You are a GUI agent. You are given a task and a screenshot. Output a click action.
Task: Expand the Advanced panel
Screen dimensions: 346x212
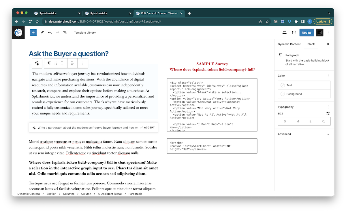[x=304, y=134]
